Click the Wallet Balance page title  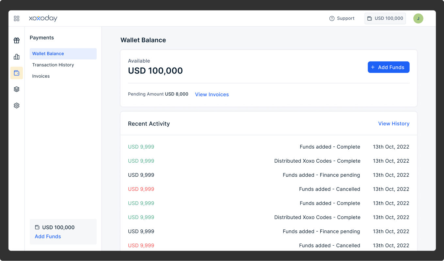point(143,40)
